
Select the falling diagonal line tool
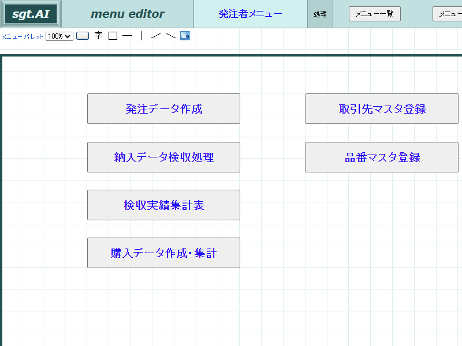[x=170, y=36]
